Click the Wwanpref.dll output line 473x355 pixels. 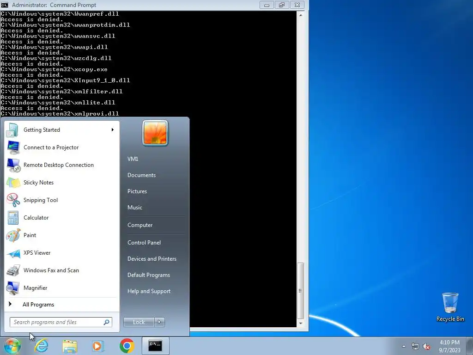(x=60, y=14)
